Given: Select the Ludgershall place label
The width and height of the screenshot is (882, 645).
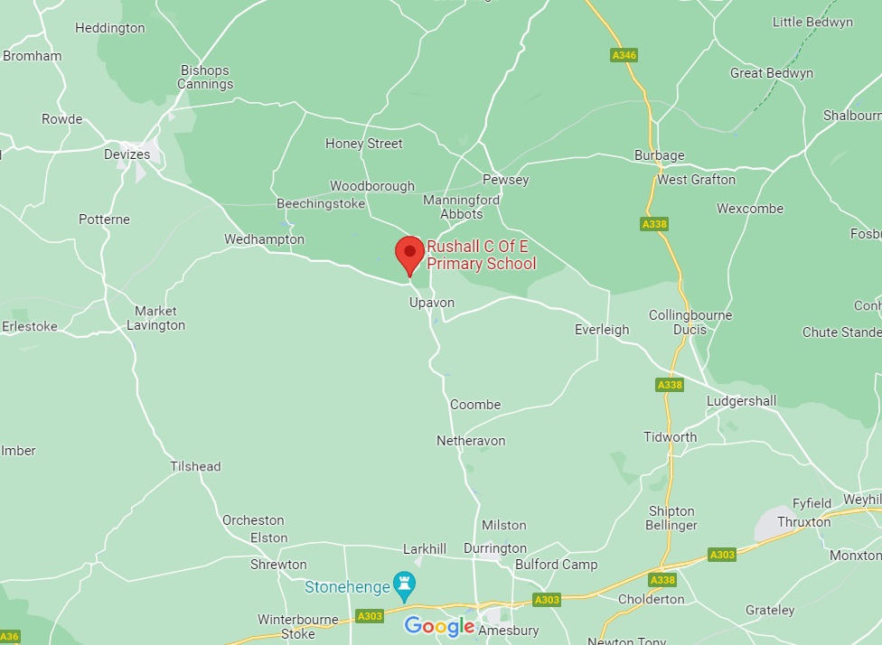Looking at the screenshot, I should pyautogui.click(x=741, y=401).
